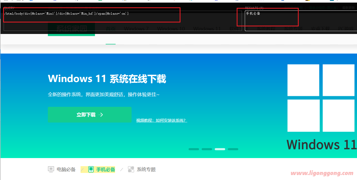
Task: Click the Windows 11 系统在线下载 heading
Action: [x=107, y=79]
